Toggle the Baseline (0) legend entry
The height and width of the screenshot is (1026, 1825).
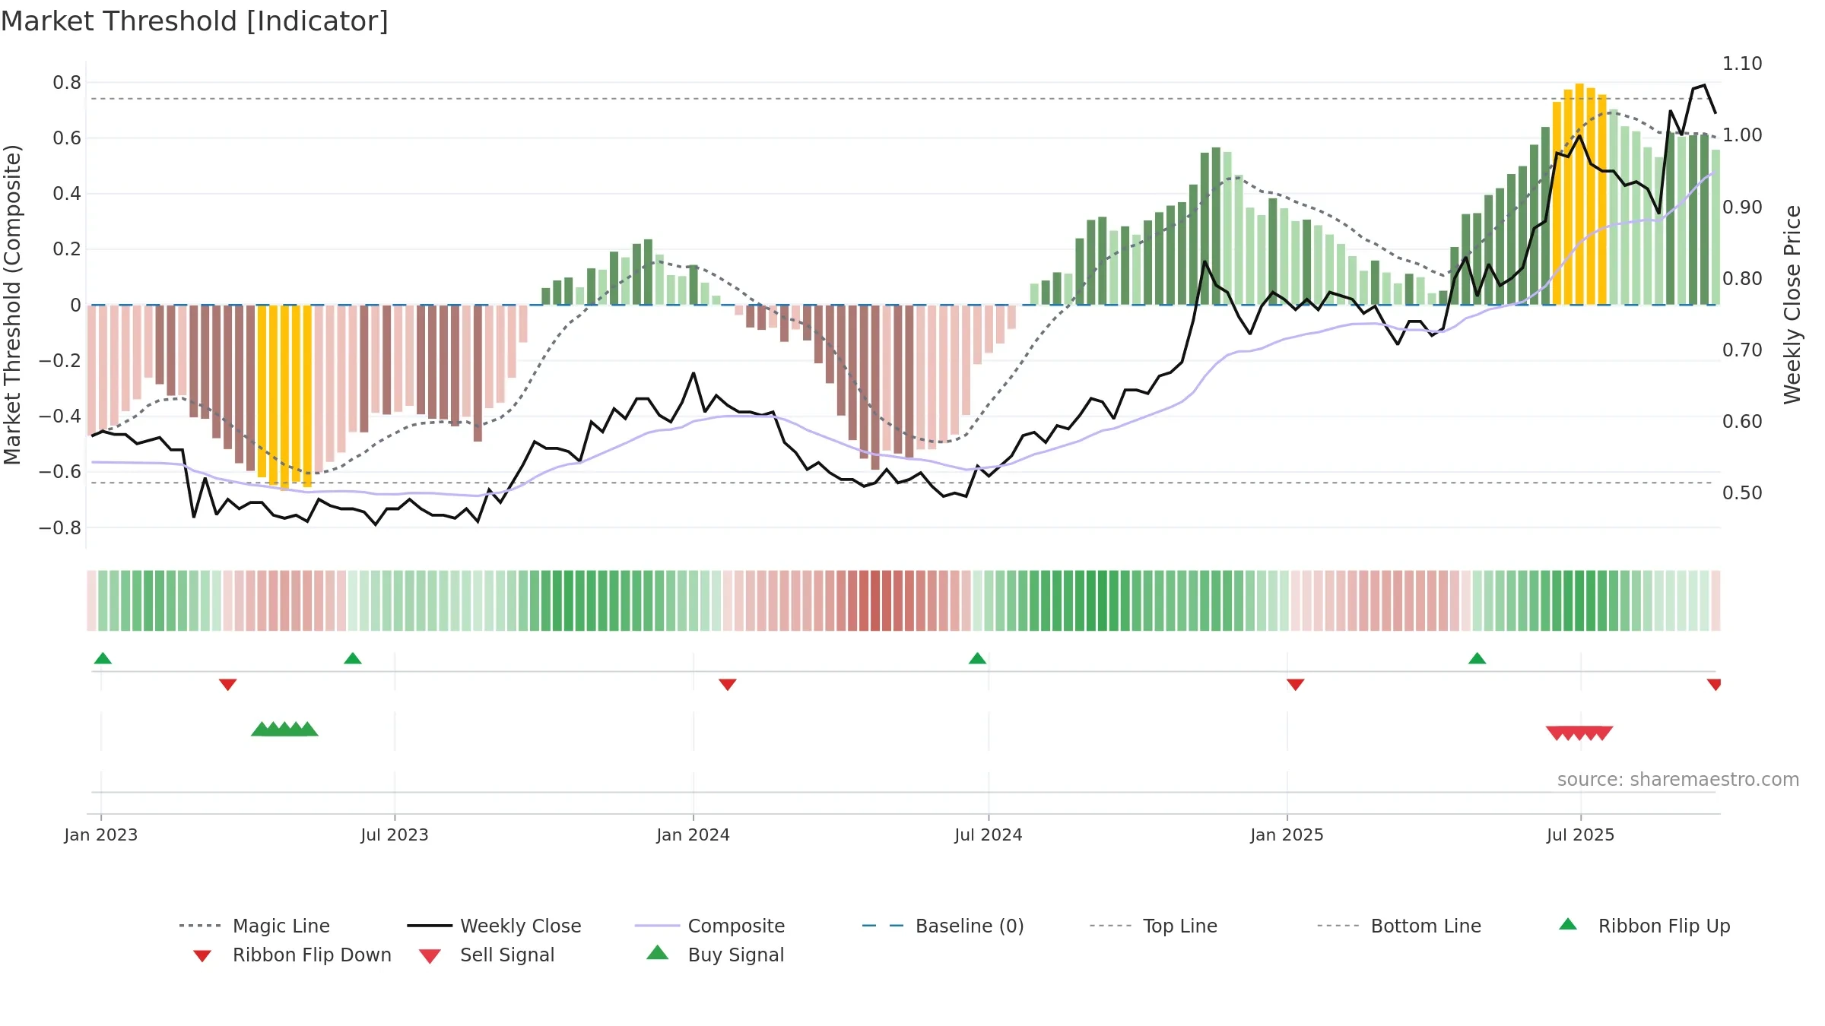(943, 926)
